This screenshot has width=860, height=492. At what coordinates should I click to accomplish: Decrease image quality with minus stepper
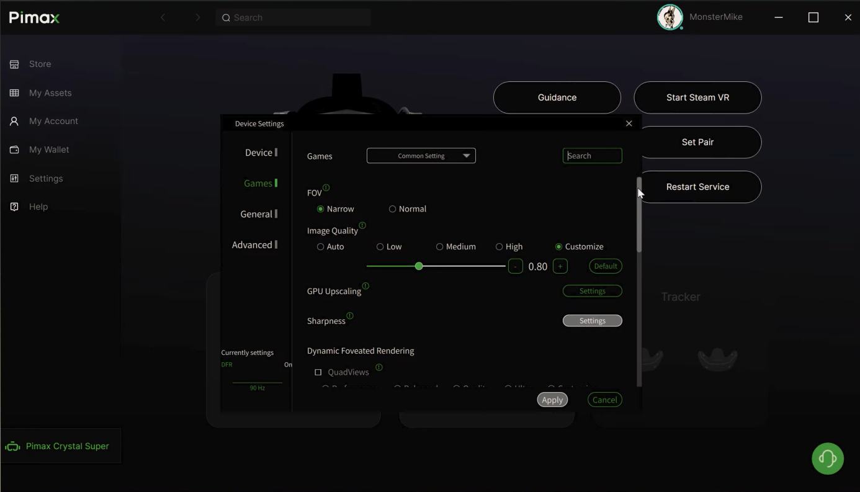[515, 266]
